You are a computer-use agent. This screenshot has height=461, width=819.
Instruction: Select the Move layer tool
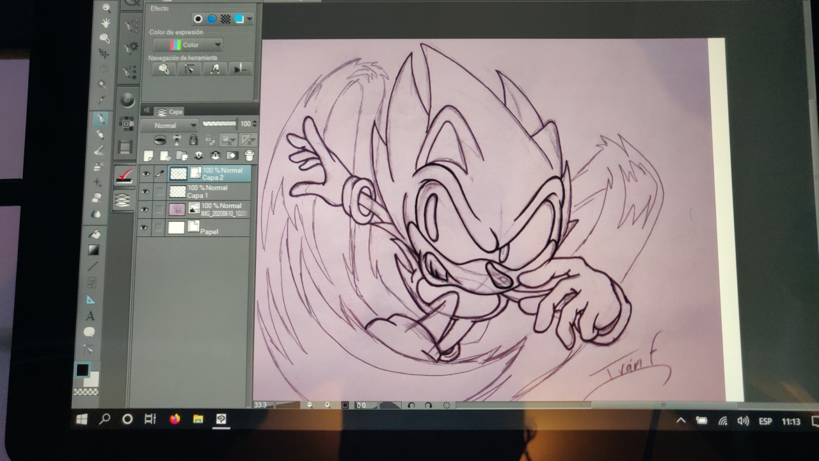coord(104,54)
